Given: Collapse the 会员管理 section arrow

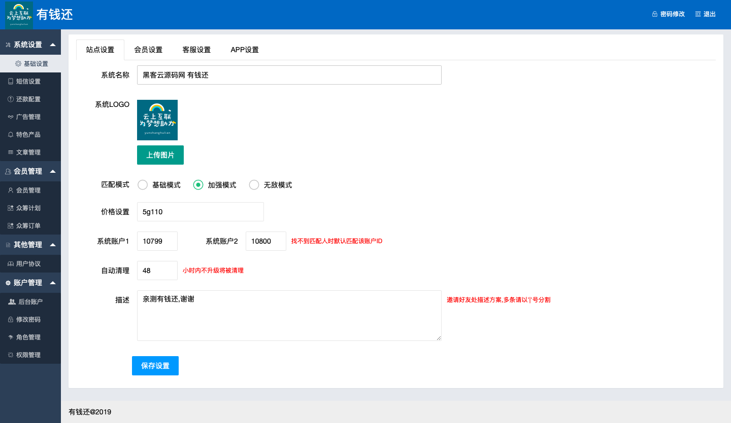Looking at the screenshot, I should 53,171.
